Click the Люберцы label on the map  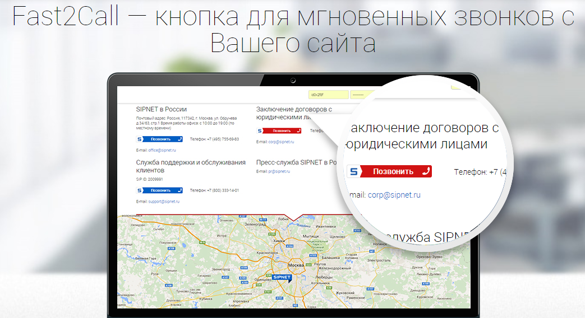(x=324, y=277)
